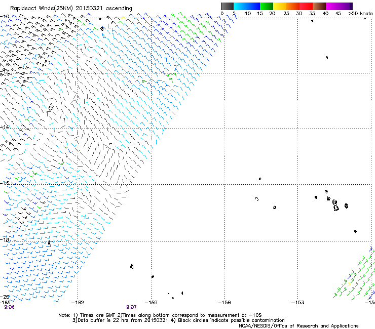The height and width of the screenshot is (329, 375).
Task: Click the gray 0-5 knots legend color
Action: 227,6
